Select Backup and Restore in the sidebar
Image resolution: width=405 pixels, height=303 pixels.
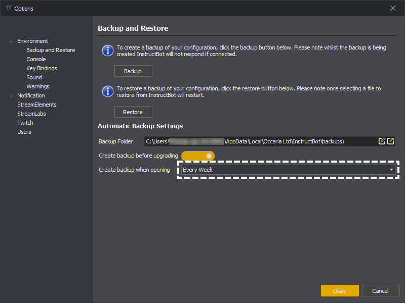point(51,50)
